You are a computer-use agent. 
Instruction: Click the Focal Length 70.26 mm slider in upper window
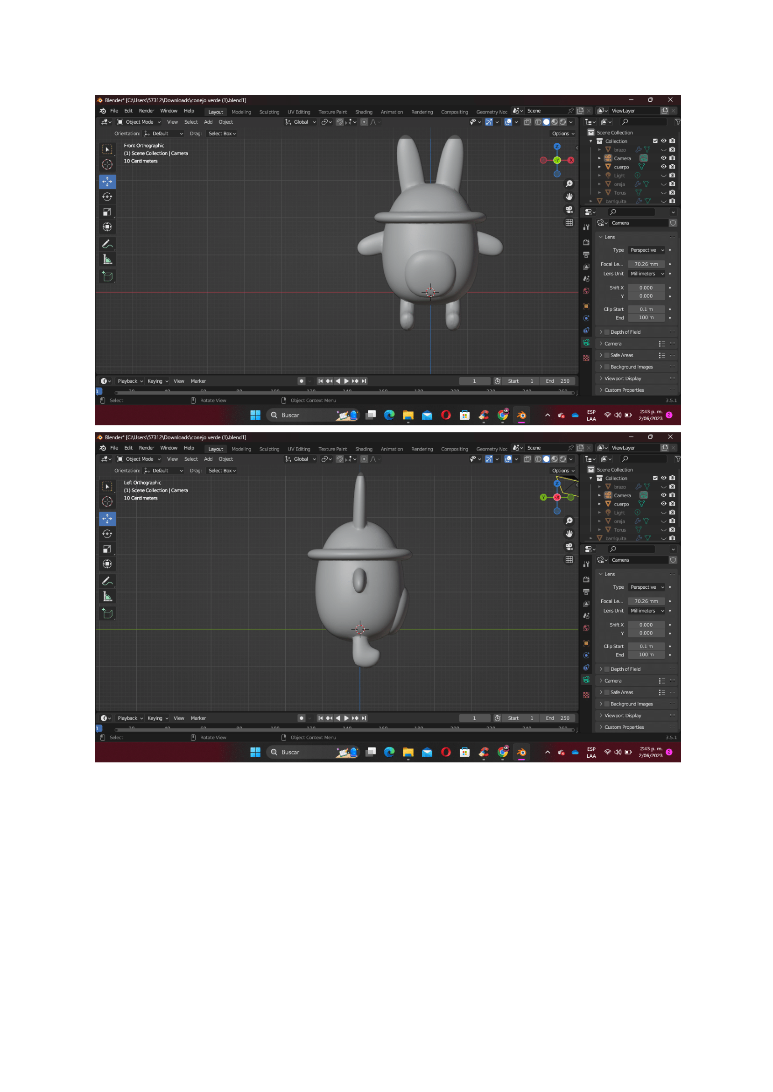click(646, 264)
